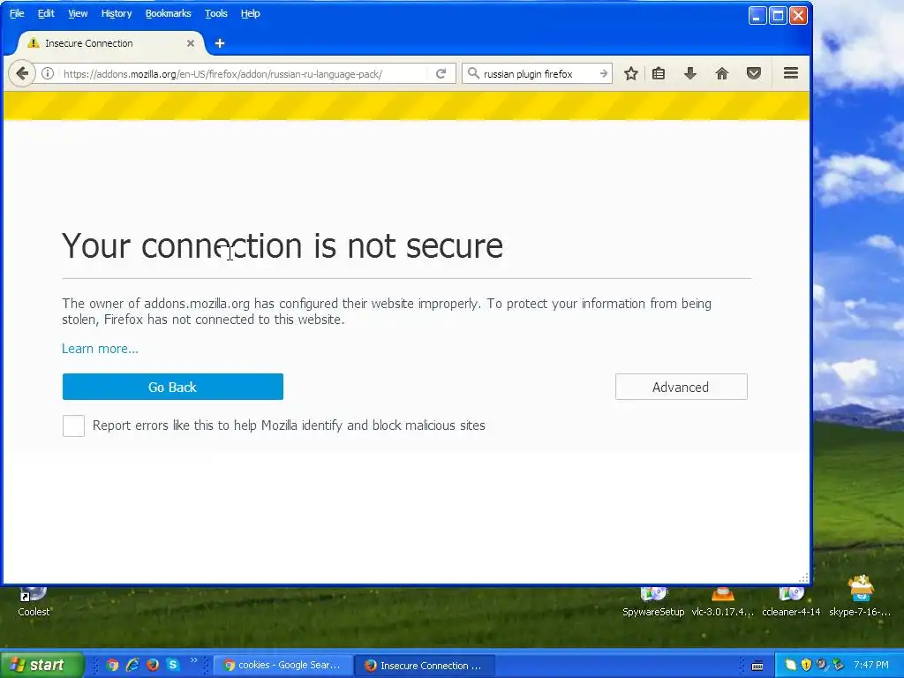Submit search with the go arrow

point(604,74)
